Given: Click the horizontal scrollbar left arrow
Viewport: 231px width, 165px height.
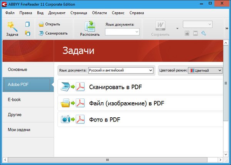Looking at the screenshot, I should click(x=5, y=160).
